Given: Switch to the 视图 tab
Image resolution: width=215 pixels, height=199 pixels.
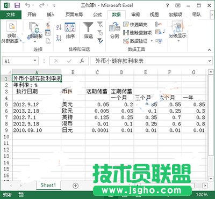Looking at the screenshot, I should click(154, 14).
